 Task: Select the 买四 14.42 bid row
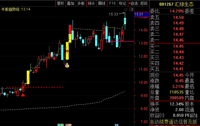coord(175,63)
